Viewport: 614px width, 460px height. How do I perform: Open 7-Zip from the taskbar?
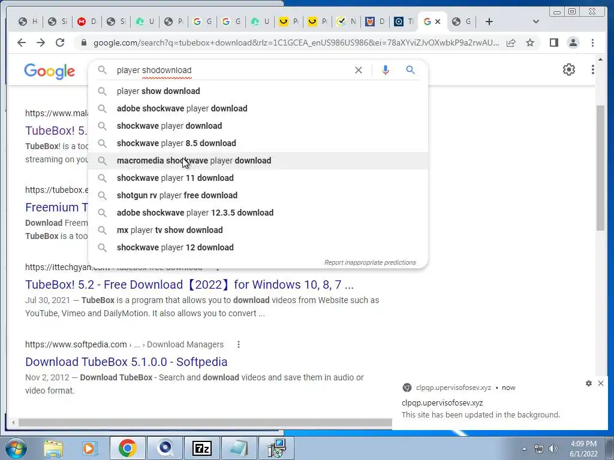(202, 448)
